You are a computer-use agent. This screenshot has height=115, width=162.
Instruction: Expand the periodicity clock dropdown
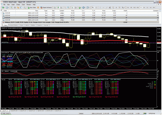(x=85, y=8)
